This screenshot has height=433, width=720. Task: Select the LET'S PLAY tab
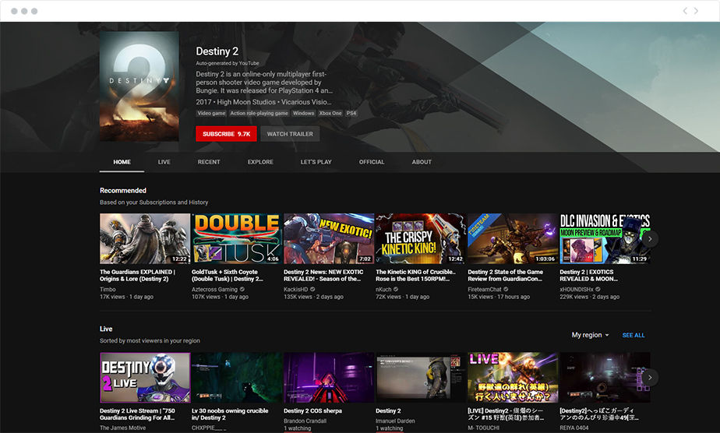316,162
